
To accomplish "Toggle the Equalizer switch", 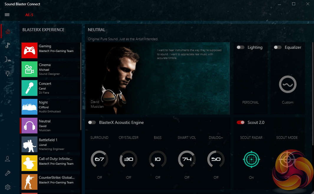I will (x=278, y=47).
